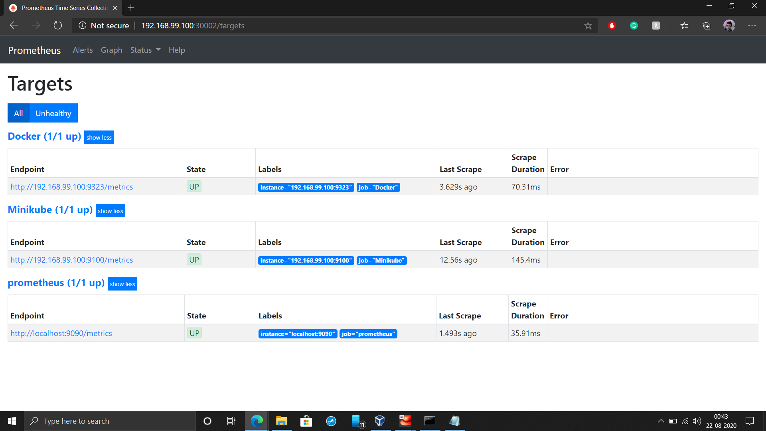Open the 192.168.99.100:9323/metrics endpoint link

pos(72,186)
